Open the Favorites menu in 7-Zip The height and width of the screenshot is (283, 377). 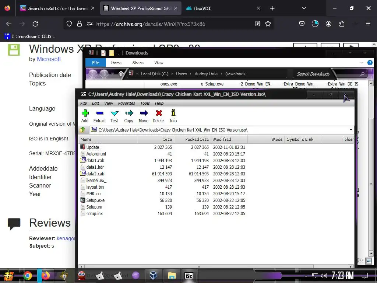[x=127, y=103]
